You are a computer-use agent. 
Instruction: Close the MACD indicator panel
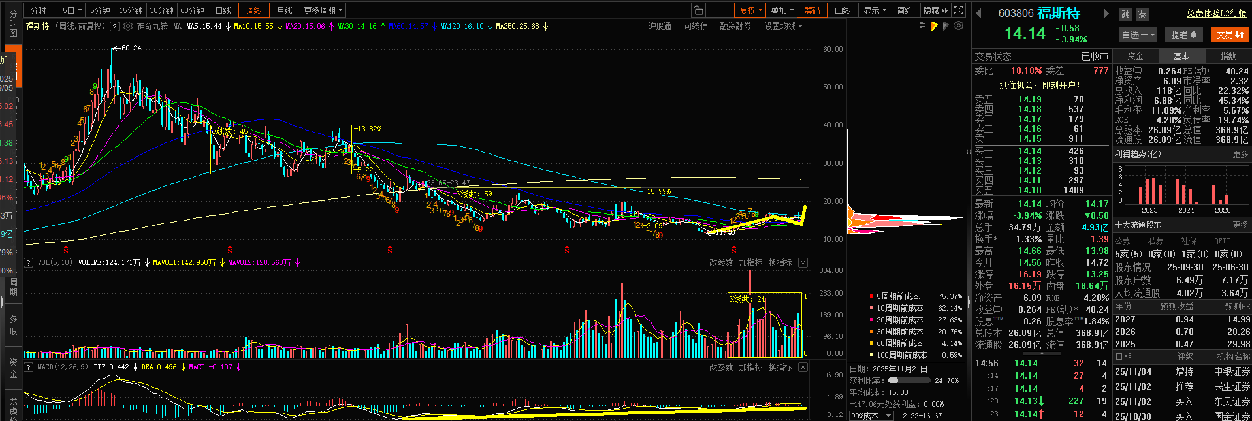coord(803,367)
